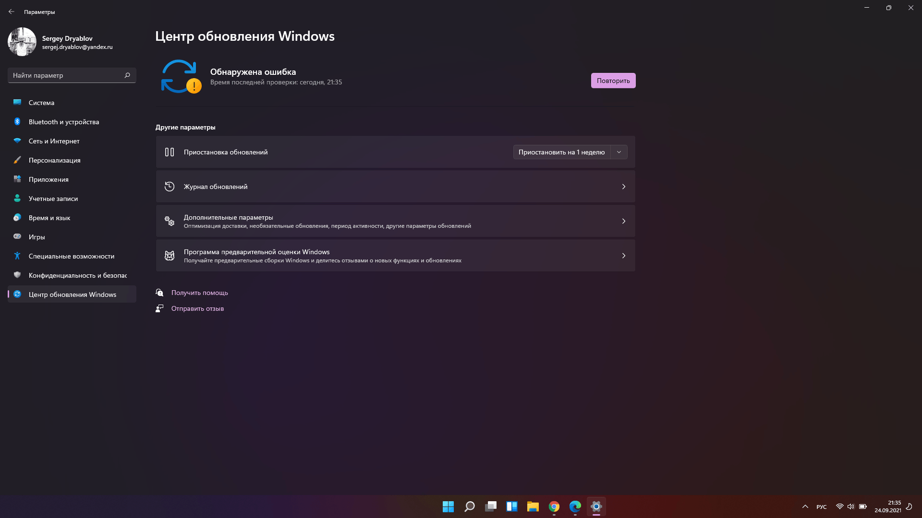Open the user profile avatar picture
The width and height of the screenshot is (922, 518).
[x=22, y=42]
